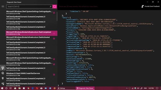Viewport: 161px width, 90px height.
Task: Click the "userIsLoggedOff": false line
Action: (77, 81)
